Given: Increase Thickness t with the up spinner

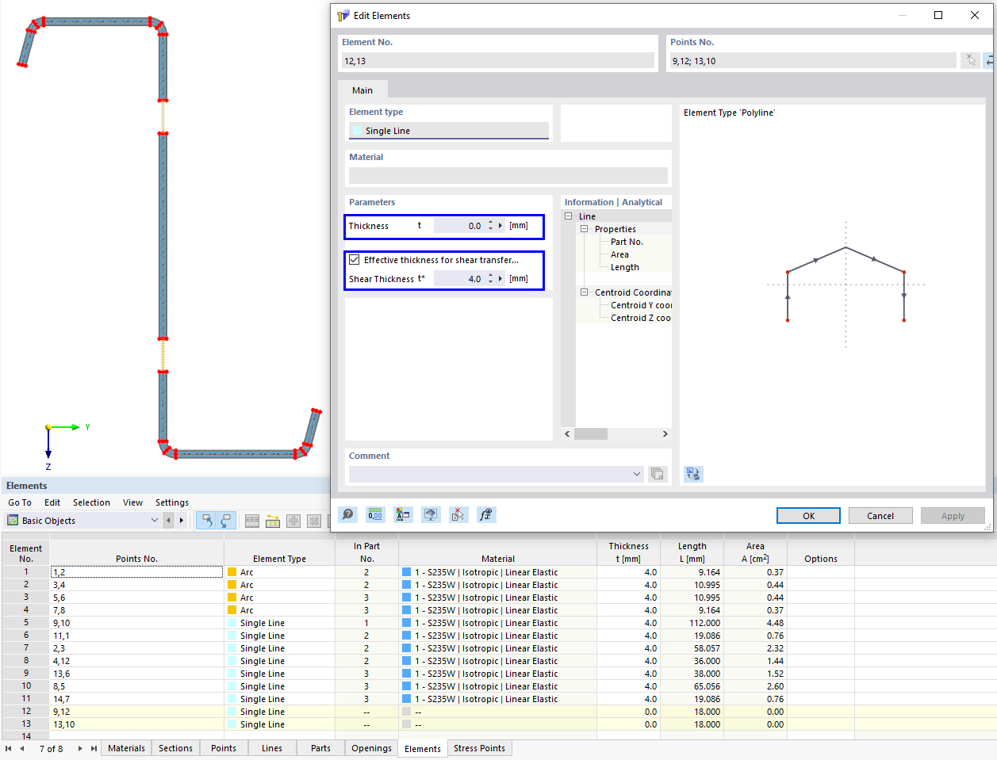Looking at the screenshot, I should tap(490, 223).
